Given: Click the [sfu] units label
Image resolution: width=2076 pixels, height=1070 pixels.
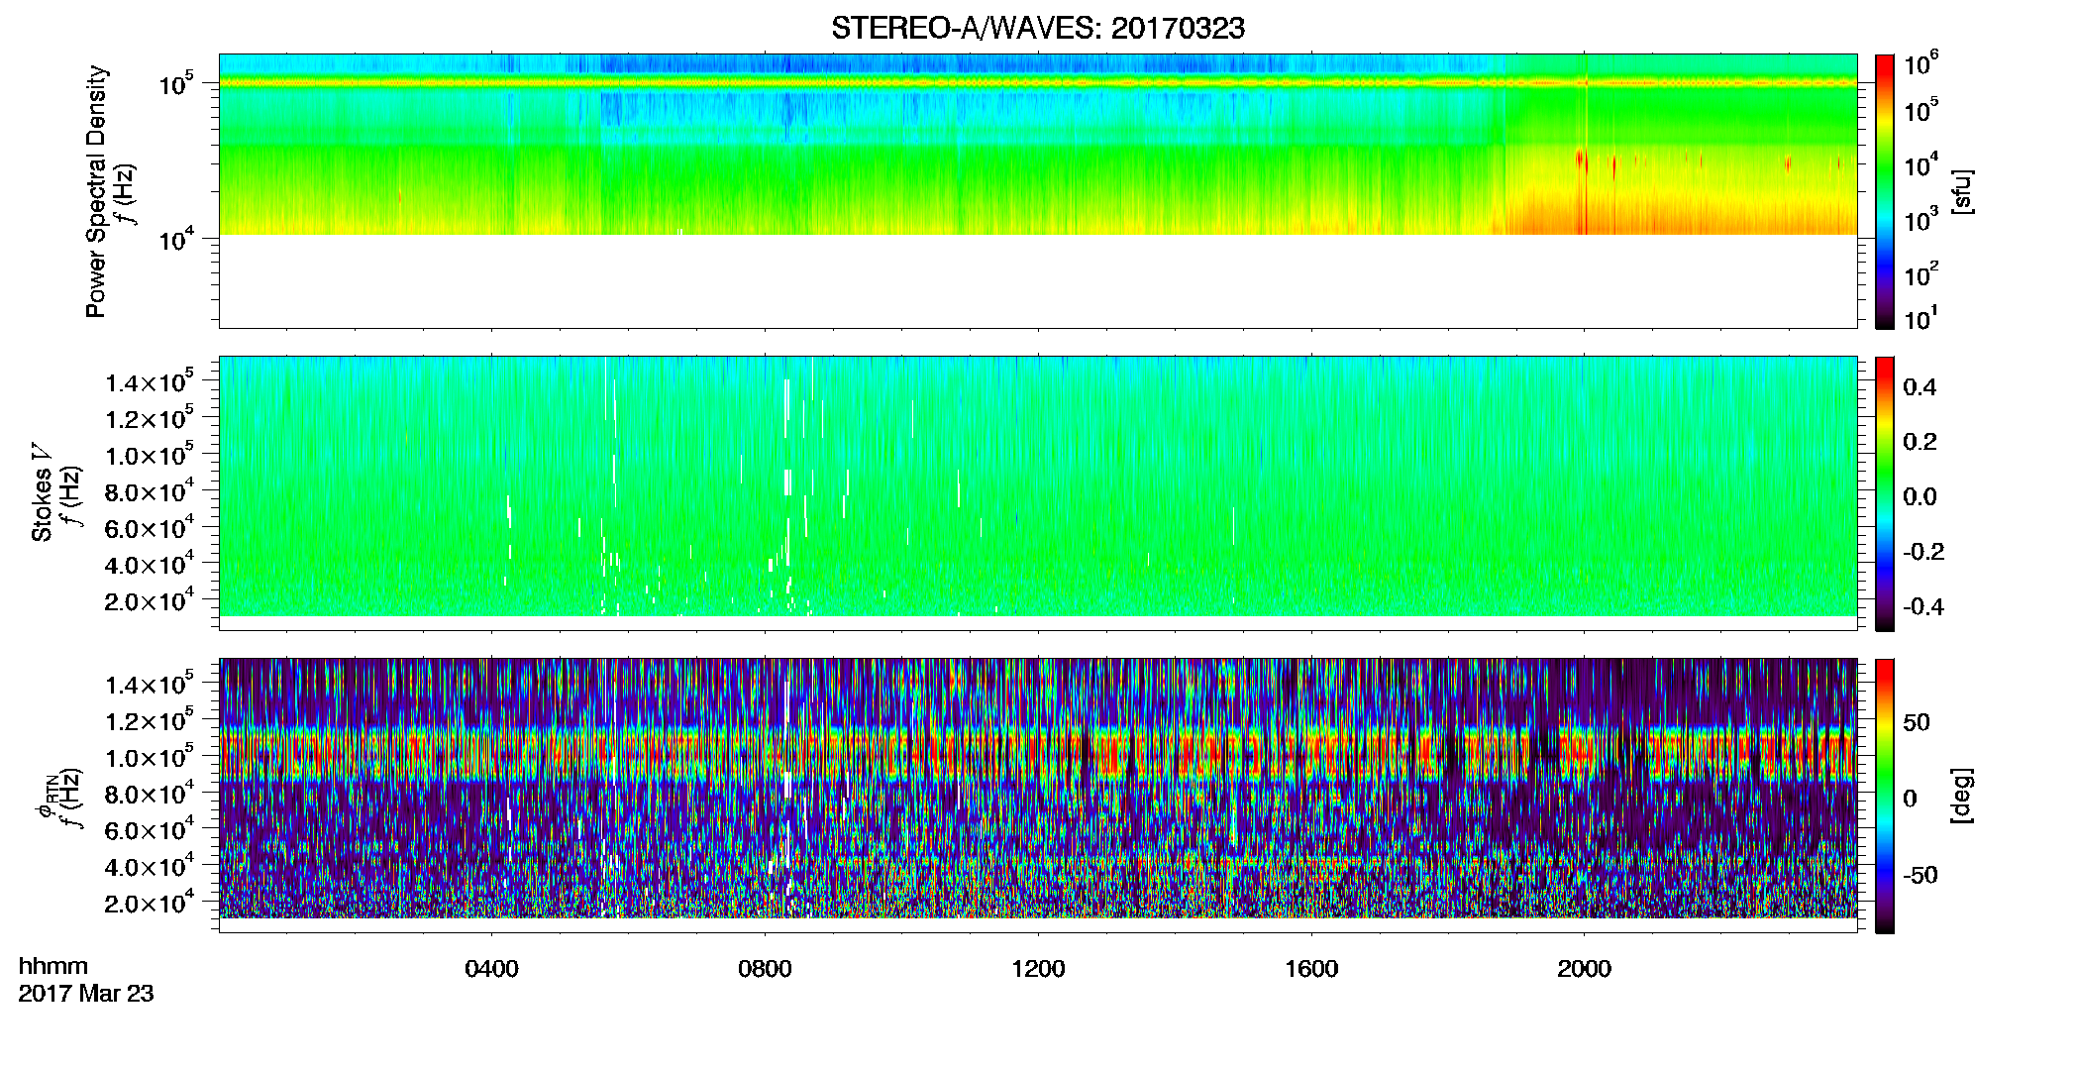Looking at the screenshot, I should tap(1962, 192).
